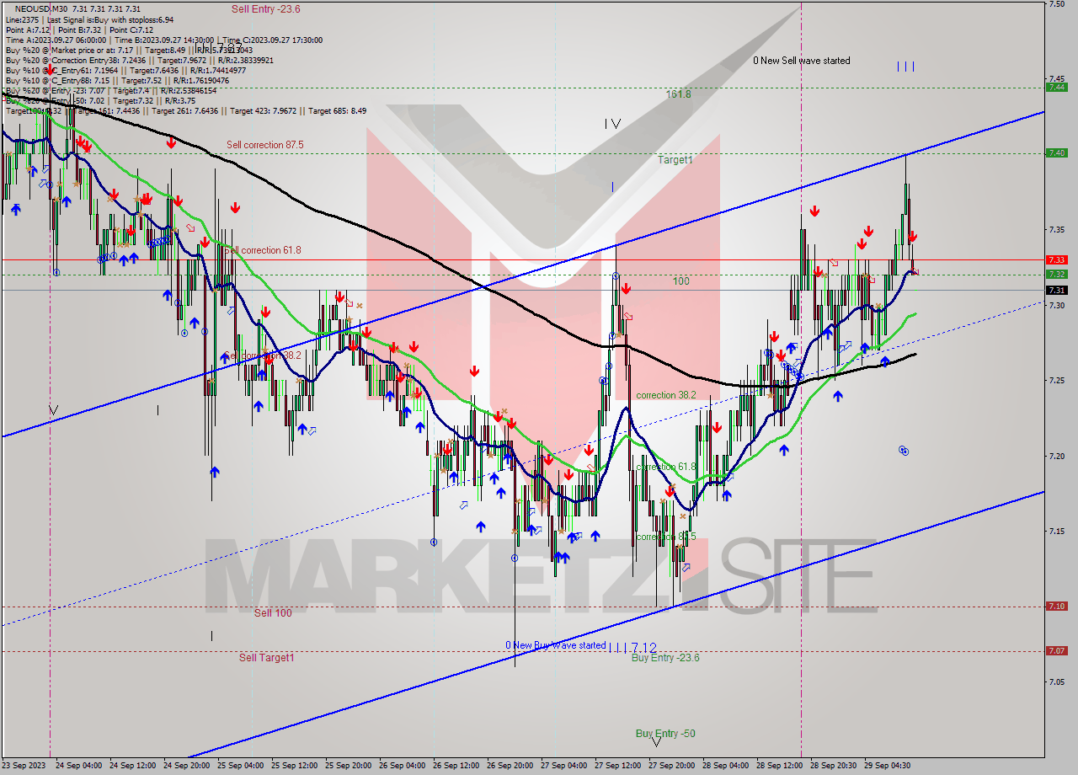
Task: Select '28 Sep 12:00' on time axis
Action: tap(779, 766)
